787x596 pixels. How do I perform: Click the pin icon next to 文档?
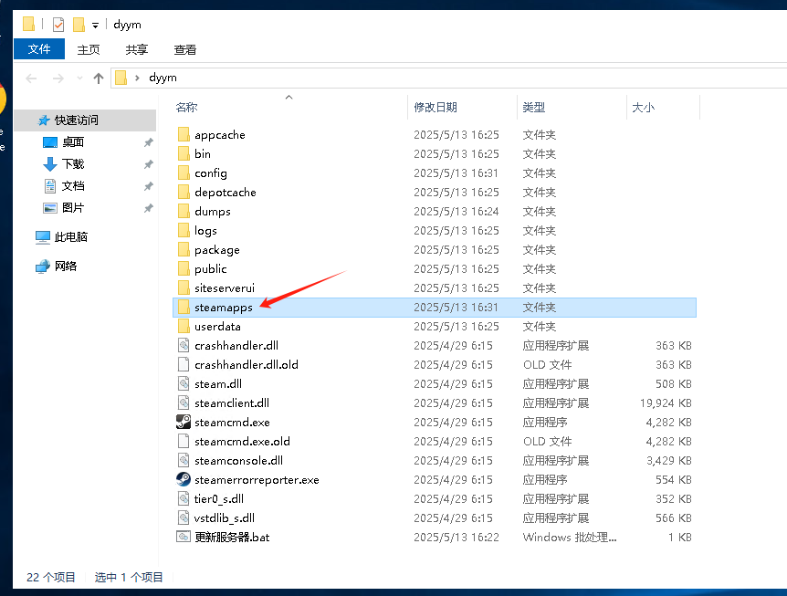tap(149, 186)
